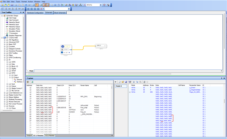Click the schematic horizontal scrollbar
The width and height of the screenshot is (227, 139).
pos(100,74)
